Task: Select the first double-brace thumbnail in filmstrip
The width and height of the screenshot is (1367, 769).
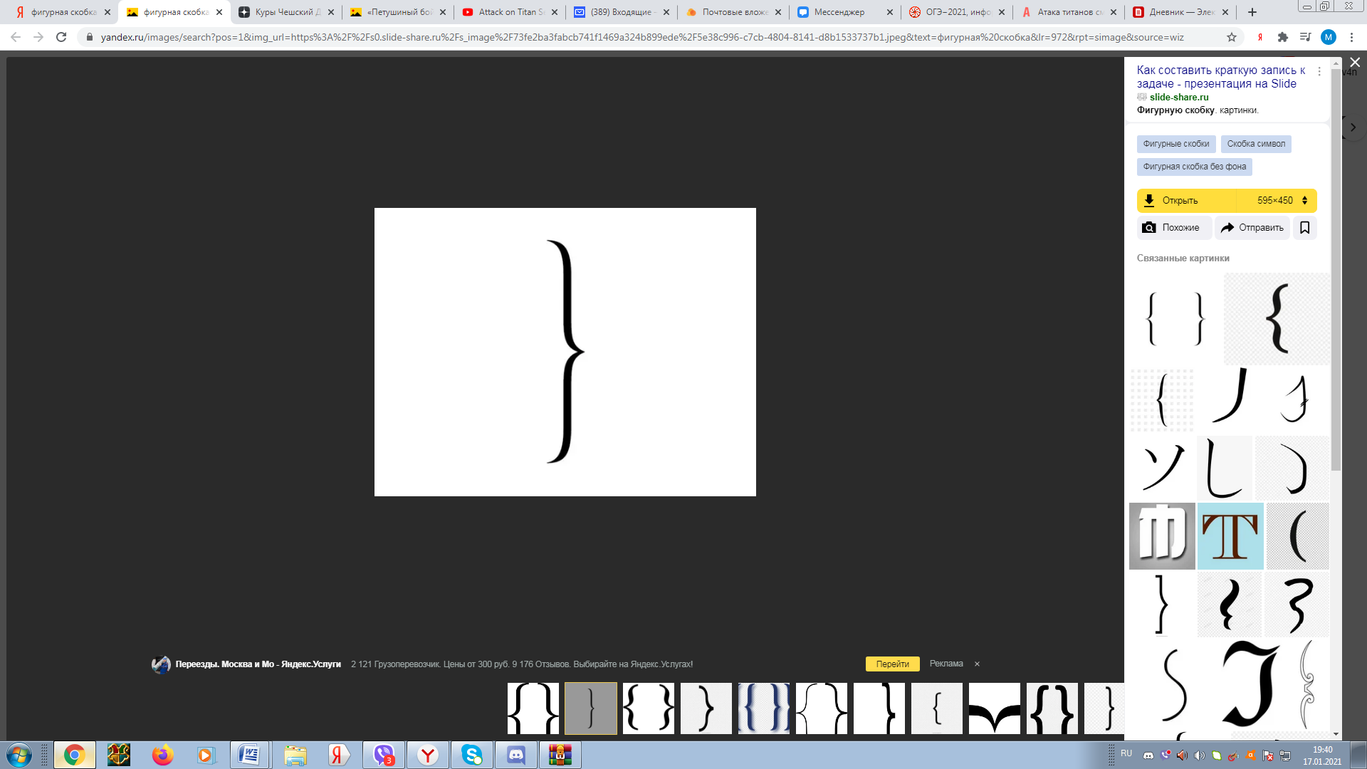Action: pyautogui.click(x=533, y=708)
